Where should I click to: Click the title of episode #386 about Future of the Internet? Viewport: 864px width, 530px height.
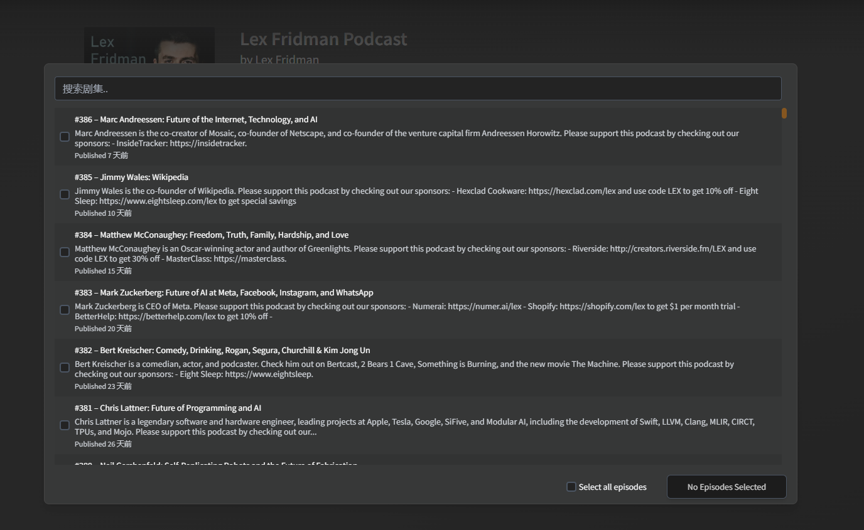coord(196,119)
